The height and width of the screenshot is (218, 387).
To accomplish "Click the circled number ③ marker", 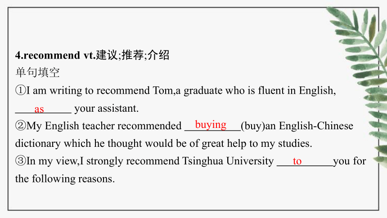I will tap(21, 161).
